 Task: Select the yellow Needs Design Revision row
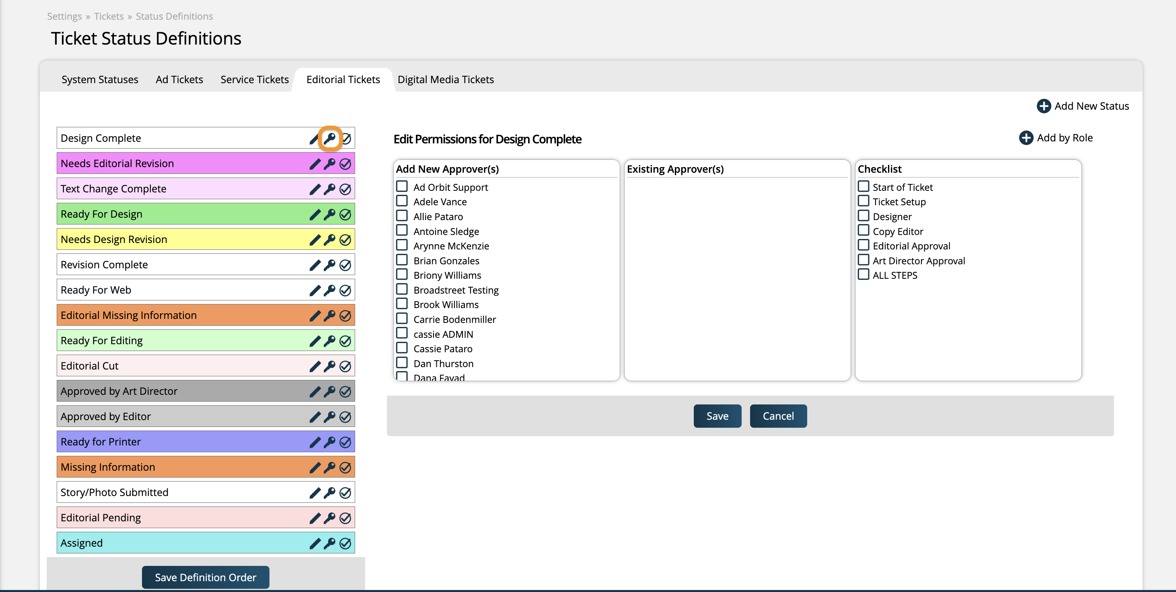coord(183,239)
